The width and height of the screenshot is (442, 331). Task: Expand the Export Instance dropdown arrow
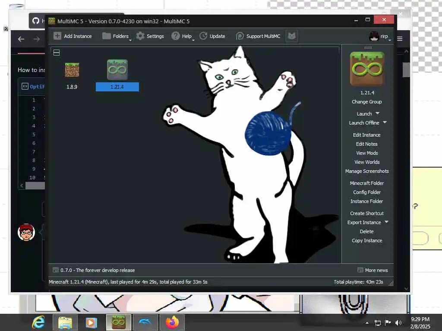click(386, 222)
